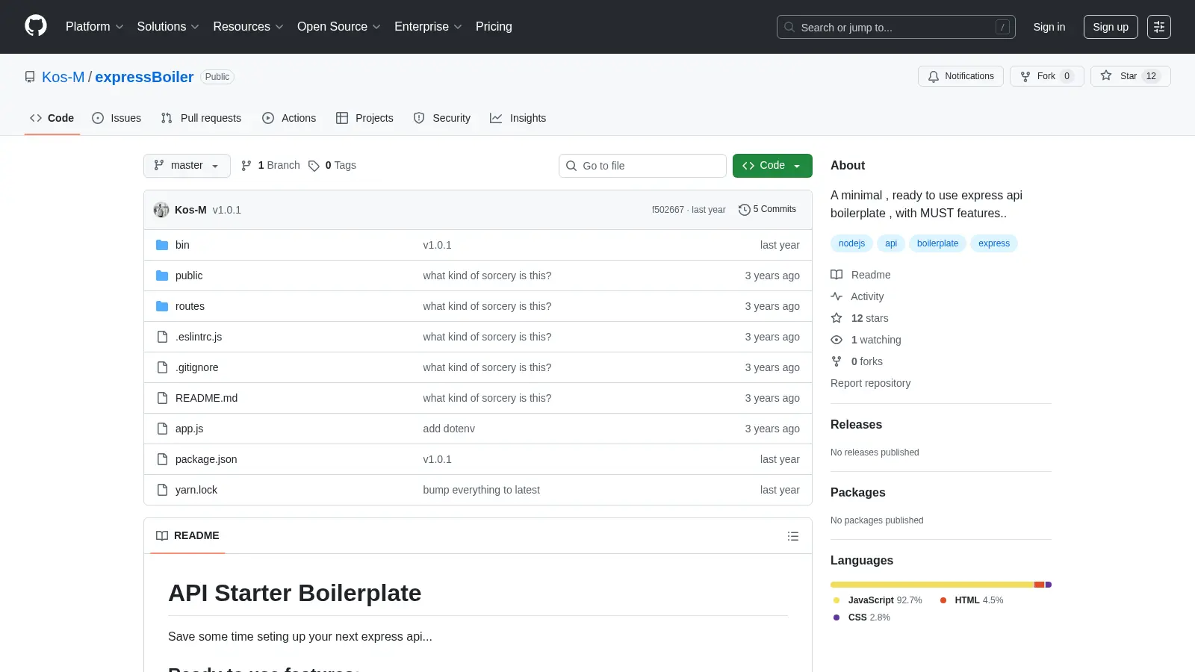Click the JavaScript 92.7% language entry
This screenshot has width=1195, height=672.
878,600
